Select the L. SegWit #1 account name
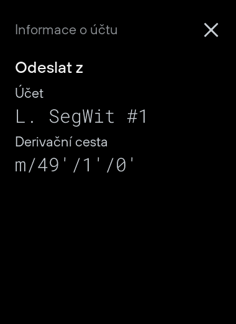This screenshot has height=324, width=236. (81, 117)
